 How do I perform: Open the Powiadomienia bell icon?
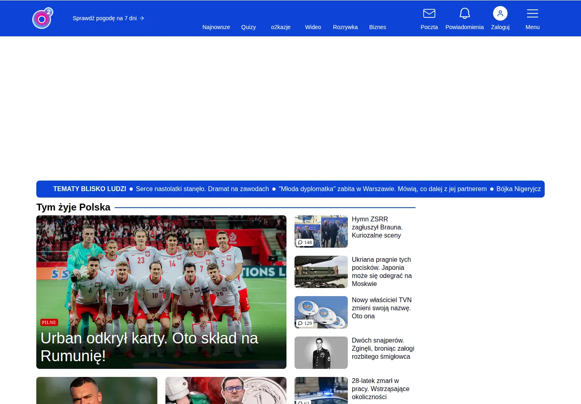coord(464,13)
